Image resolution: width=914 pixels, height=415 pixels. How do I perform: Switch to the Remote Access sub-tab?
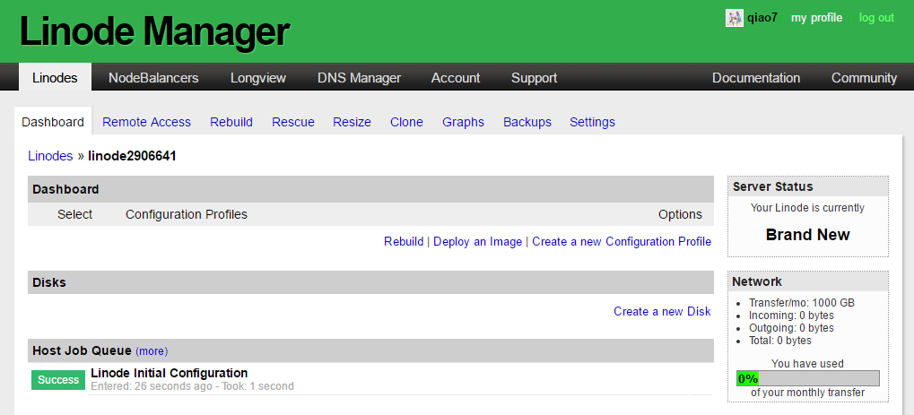tap(146, 122)
